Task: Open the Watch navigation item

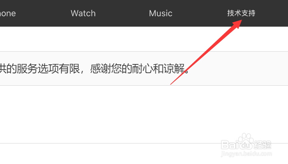Action: 83,14
